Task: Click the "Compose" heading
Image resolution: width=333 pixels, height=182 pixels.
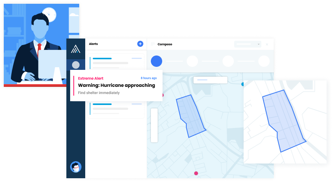Action: pyautogui.click(x=165, y=44)
